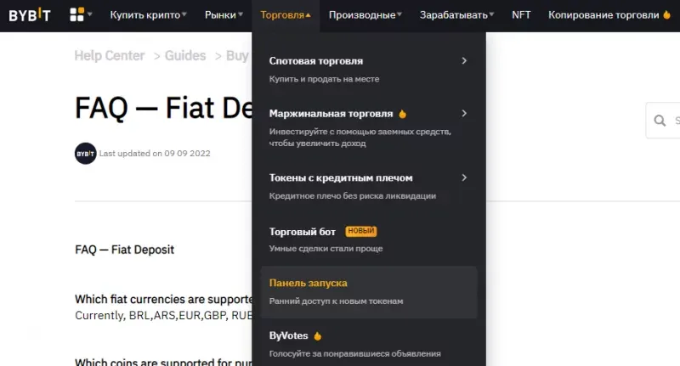Expand the Рынки menu
This screenshot has height=366, width=680.
tap(224, 15)
